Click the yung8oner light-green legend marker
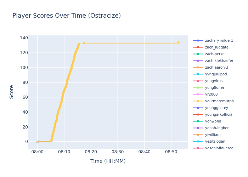This screenshot has width=248, height=177. (x=198, y=88)
